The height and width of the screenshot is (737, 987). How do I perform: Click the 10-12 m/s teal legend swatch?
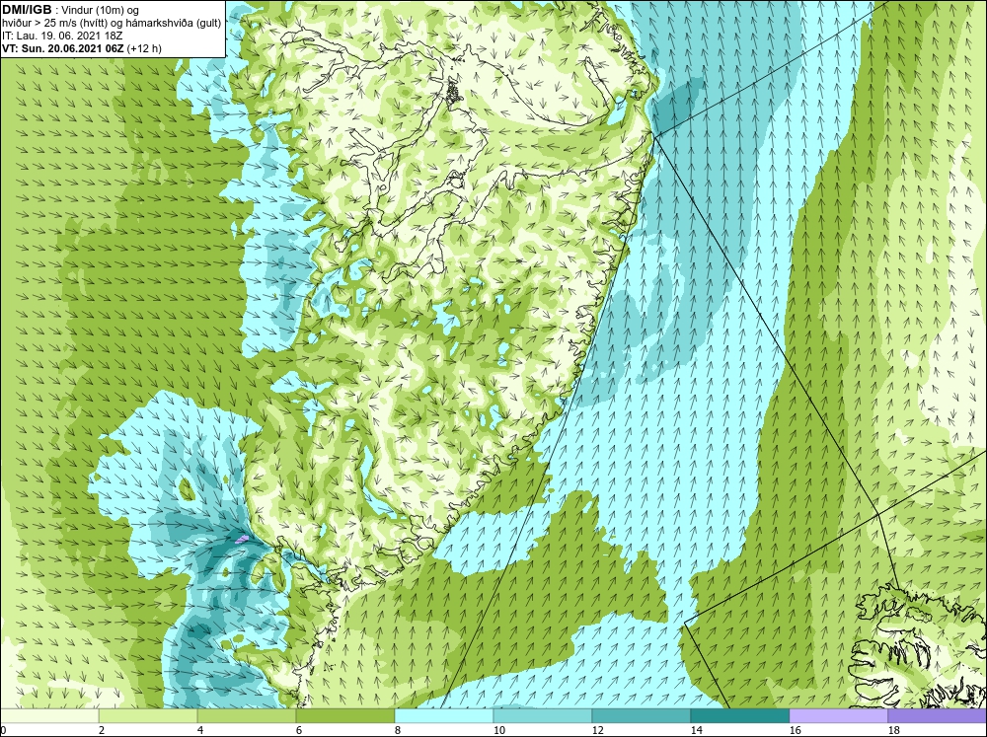click(x=543, y=715)
